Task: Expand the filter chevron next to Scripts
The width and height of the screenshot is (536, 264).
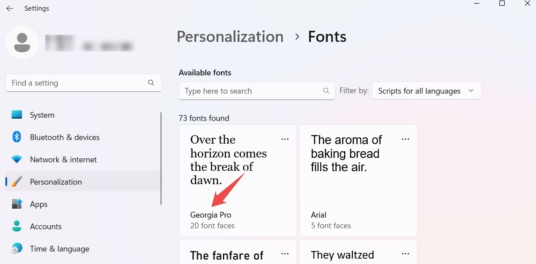Action: coord(471,91)
